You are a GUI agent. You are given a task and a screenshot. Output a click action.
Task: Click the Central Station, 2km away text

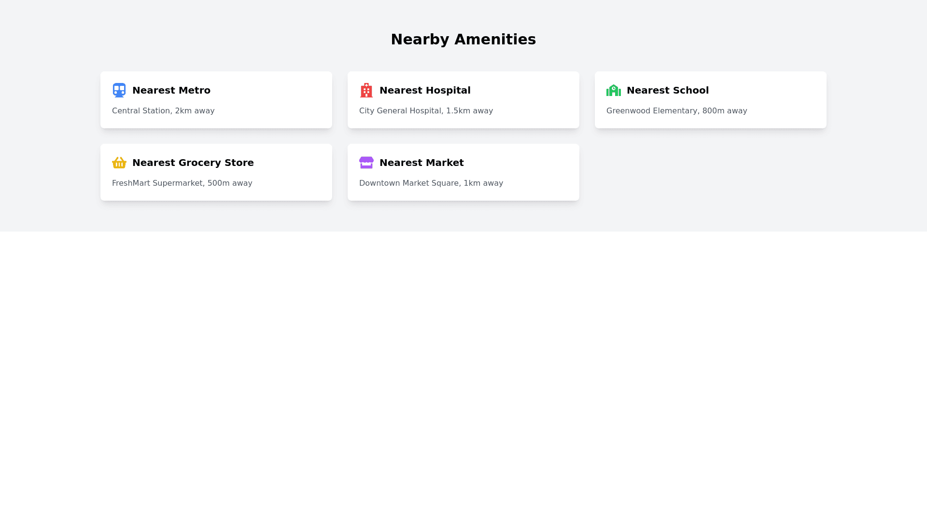click(163, 111)
